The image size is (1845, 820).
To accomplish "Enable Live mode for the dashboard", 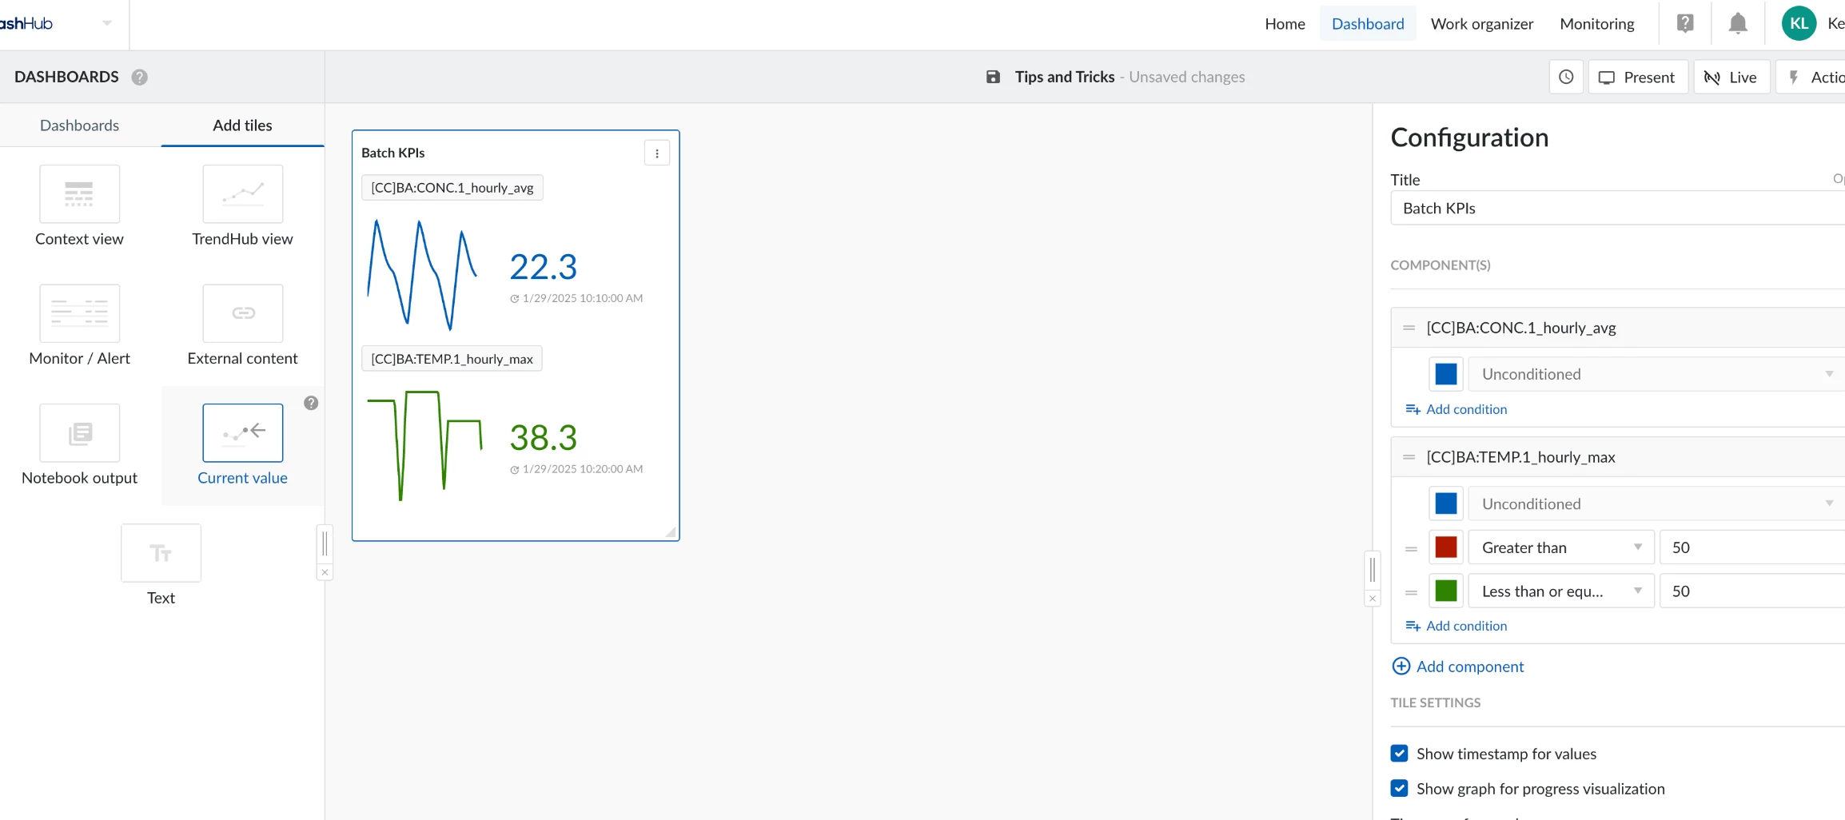I will tap(1731, 77).
